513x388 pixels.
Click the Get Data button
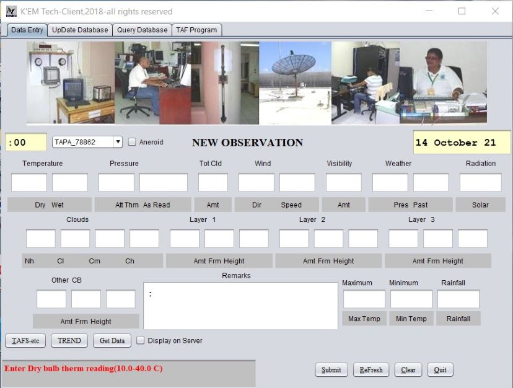click(112, 340)
